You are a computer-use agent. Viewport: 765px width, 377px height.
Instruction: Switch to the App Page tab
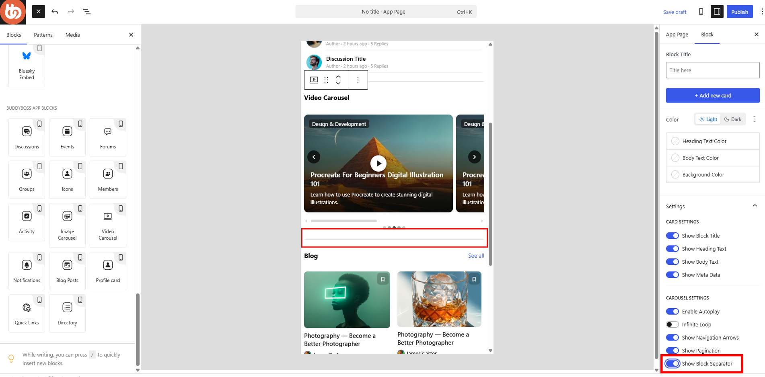click(x=677, y=35)
